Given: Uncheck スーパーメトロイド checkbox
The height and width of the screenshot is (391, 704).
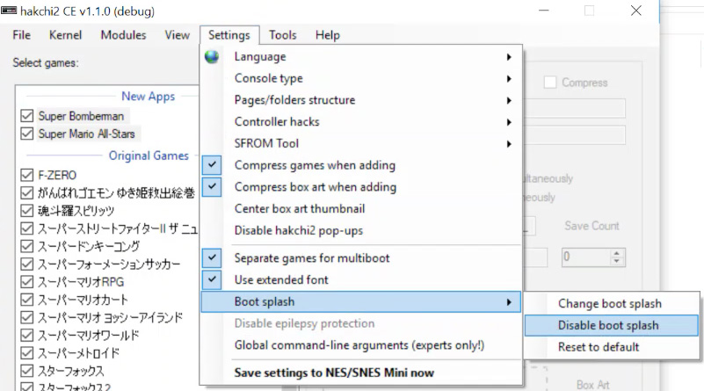Looking at the screenshot, I should point(27,353).
